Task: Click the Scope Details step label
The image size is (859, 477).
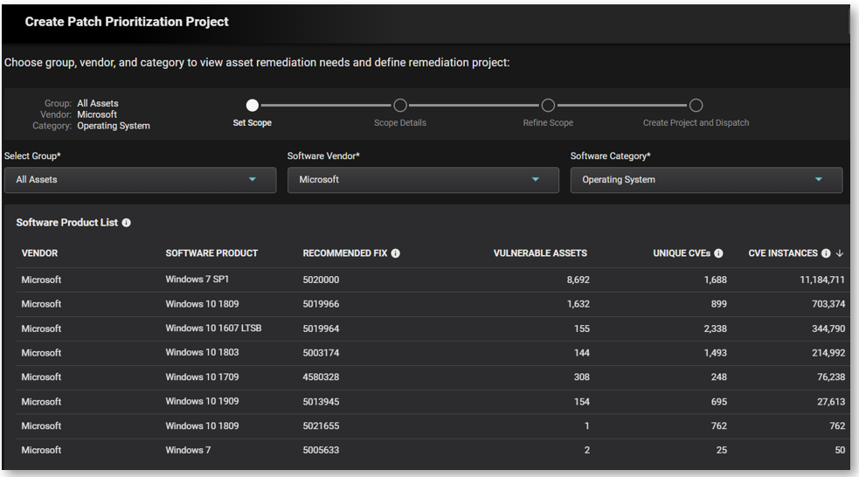Action: [400, 122]
